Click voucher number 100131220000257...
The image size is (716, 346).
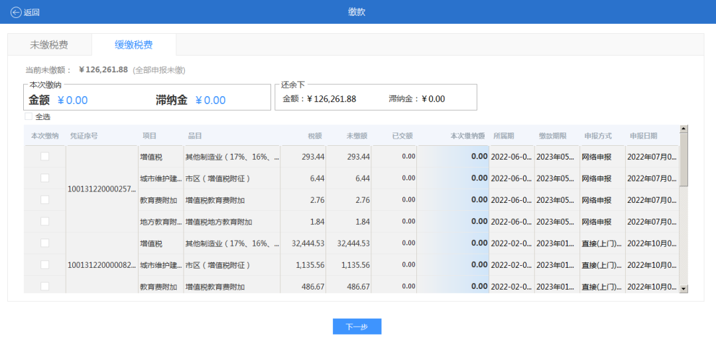pyautogui.click(x=102, y=189)
